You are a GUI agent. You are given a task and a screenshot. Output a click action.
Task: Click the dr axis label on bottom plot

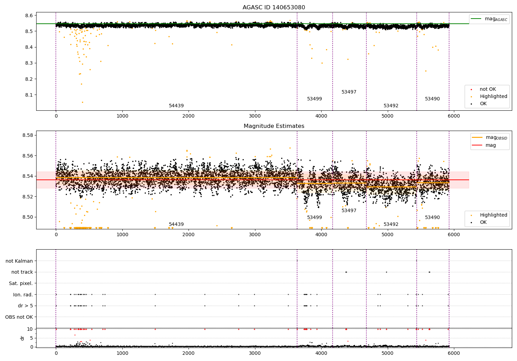pos(22,338)
